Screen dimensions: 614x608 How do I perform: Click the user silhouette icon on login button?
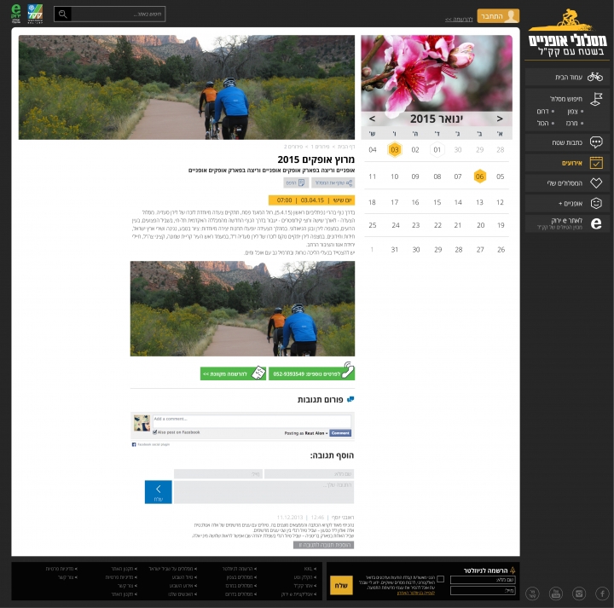(511, 16)
